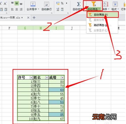Click the increase font size icon
This screenshot has height=124, width=126.
[x=1, y=4]
